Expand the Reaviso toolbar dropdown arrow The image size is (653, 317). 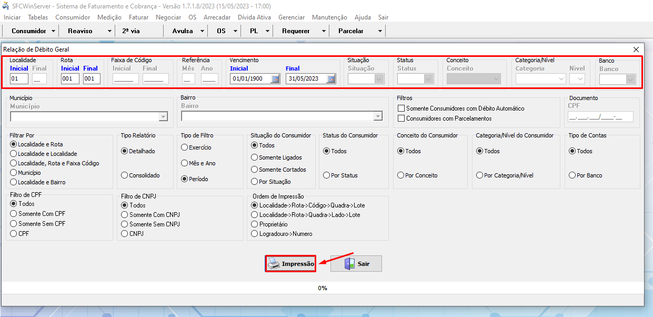(109, 31)
